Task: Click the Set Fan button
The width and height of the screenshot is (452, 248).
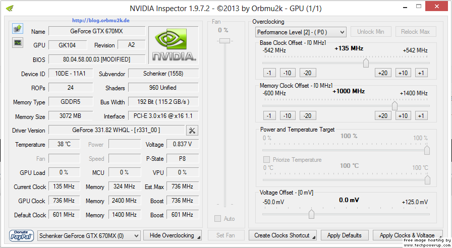Action: tap(225, 235)
